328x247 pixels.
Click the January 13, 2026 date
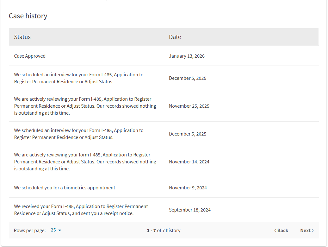coord(187,56)
